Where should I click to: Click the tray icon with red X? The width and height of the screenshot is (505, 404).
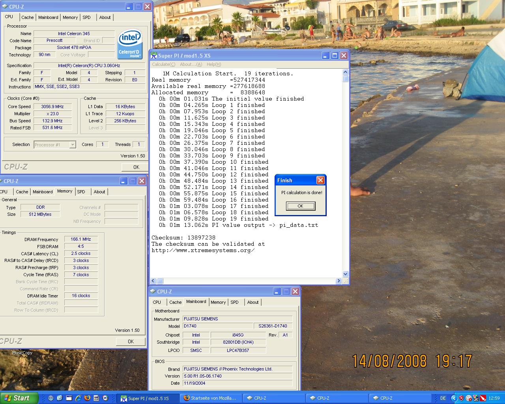(469, 398)
